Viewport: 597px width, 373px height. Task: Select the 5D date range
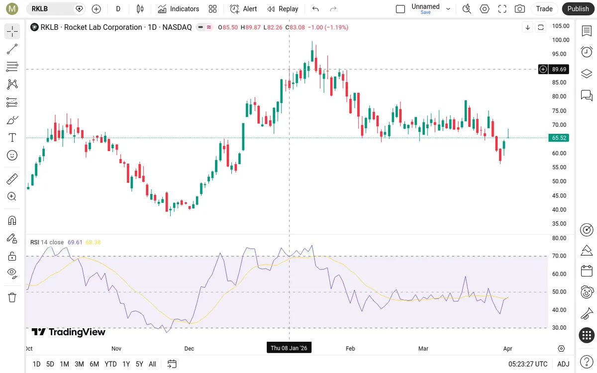[50, 364]
